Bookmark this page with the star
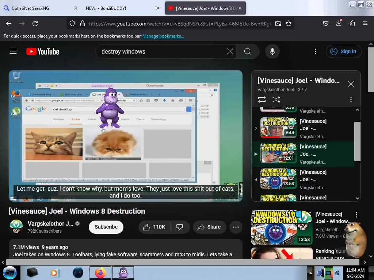 click(x=289, y=24)
